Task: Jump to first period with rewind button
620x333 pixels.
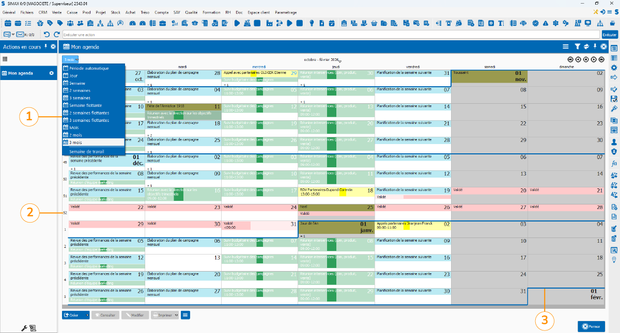Action: pyautogui.click(x=570, y=59)
